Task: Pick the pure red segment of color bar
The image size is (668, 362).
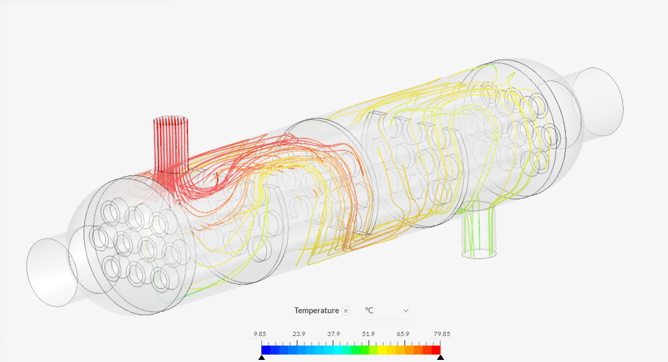Action: click(436, 350)
